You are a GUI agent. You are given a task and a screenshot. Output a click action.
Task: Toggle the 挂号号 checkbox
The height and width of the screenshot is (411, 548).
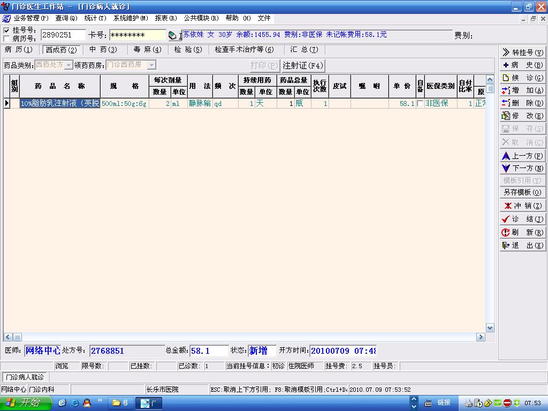[x=6, y=31]
